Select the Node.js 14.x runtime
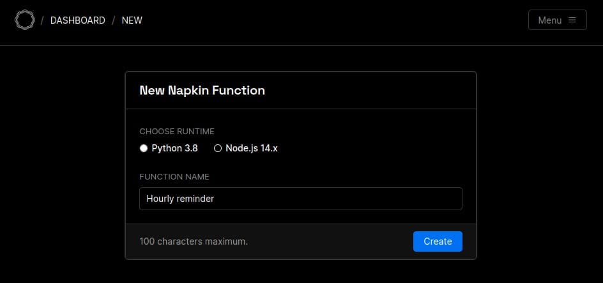Screen dimensions: 603x283 click(x=245, y=148)
